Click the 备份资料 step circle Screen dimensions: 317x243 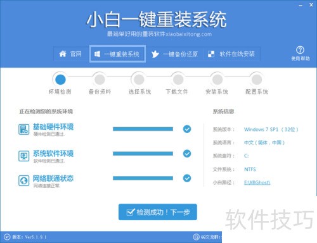click(100, 80)
